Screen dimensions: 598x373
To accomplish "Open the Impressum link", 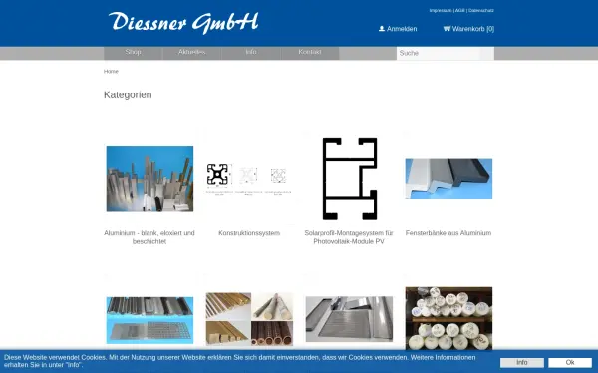I will [x=441, y=10].
